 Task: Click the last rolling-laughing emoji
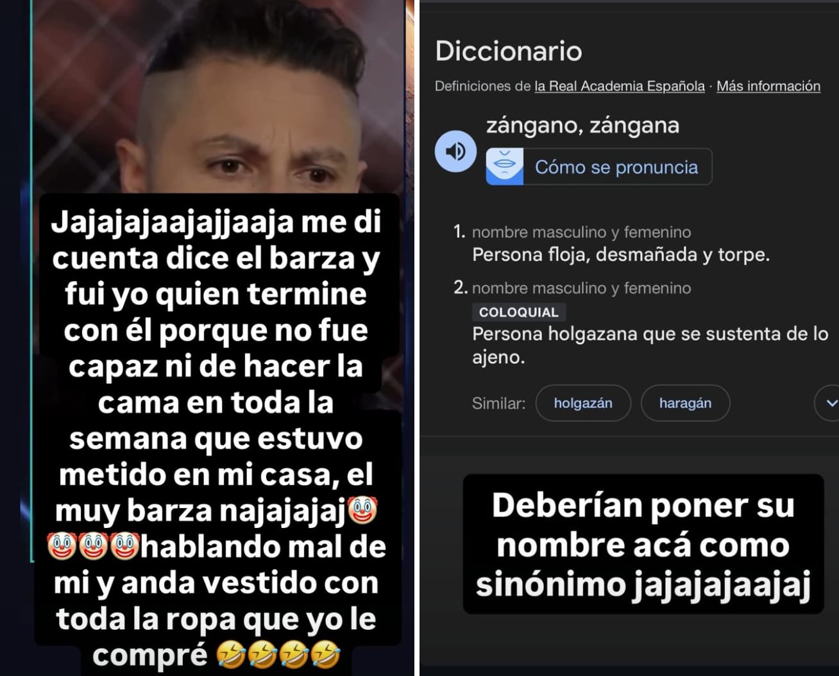tap(325, 655)
